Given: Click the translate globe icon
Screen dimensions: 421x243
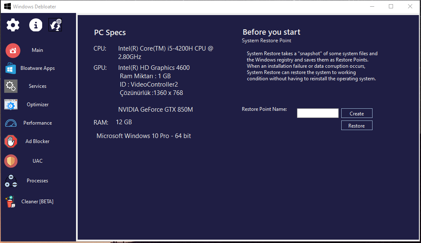Looking at the screenshot, I should (x=55, y=25).
